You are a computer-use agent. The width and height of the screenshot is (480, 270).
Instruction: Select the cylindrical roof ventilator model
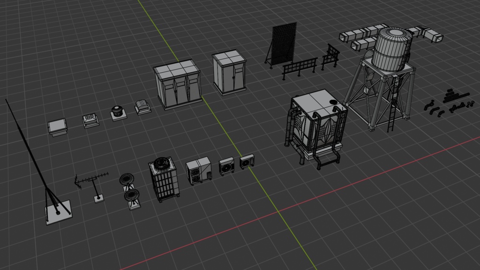[118, 113]
